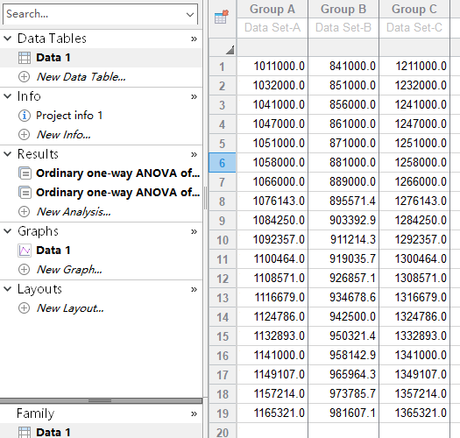Click the vertical splitter beside navigator panel
This screenshot has height=438, width=460.
tap(205, 198)
